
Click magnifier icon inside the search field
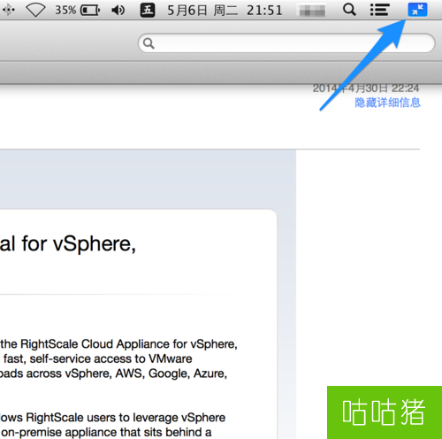pos(149,43)
